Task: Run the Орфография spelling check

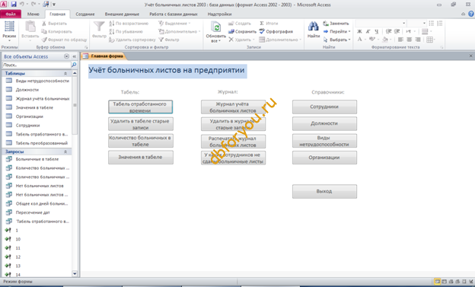Action: pyautogui.click(x=276, y=31)
